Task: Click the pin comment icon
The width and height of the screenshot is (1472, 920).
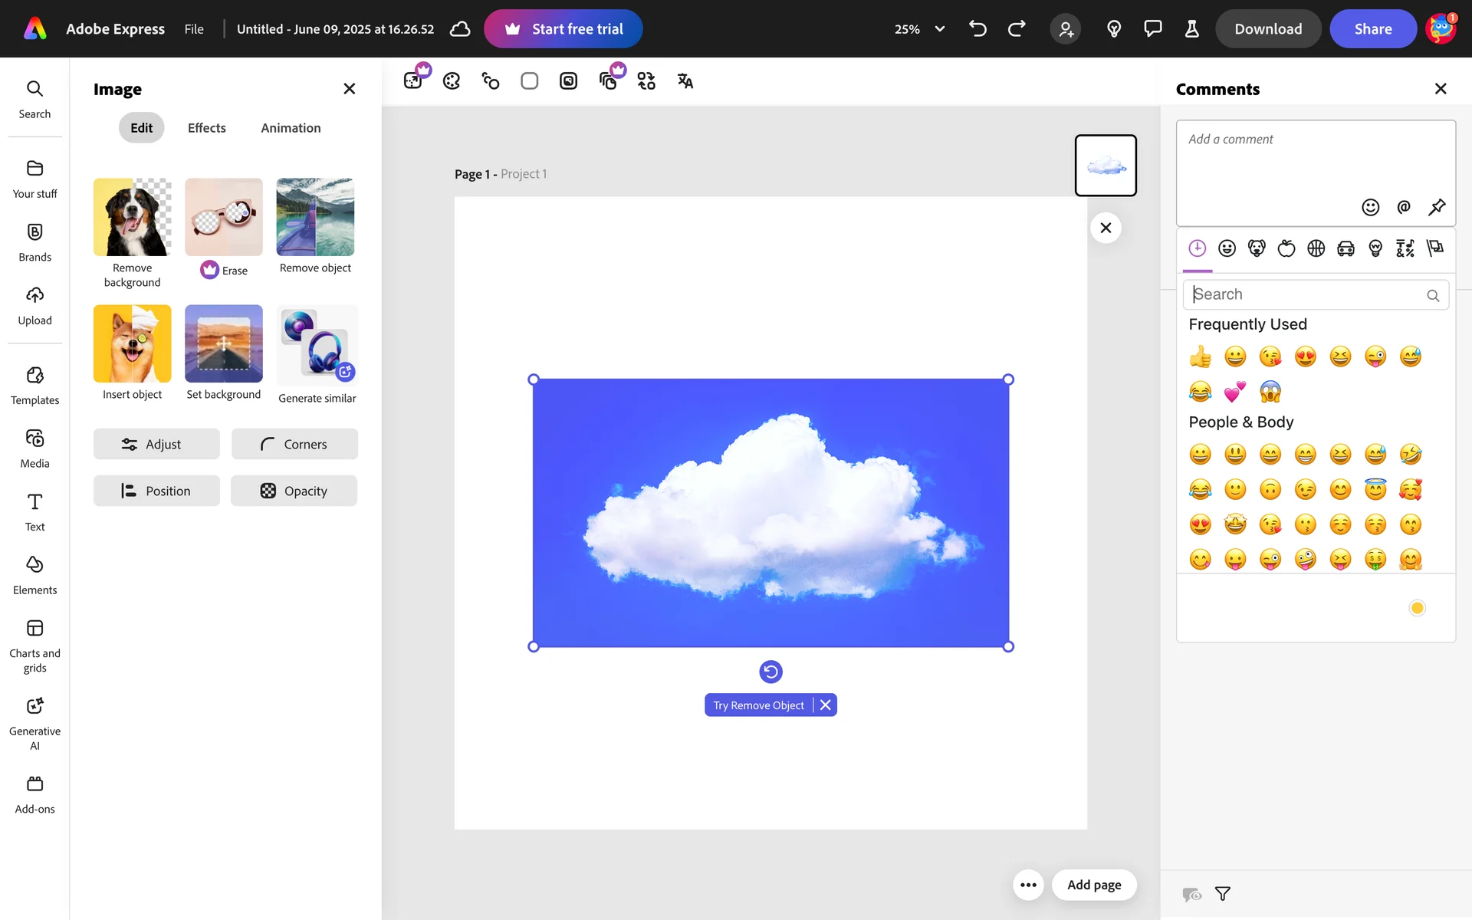Action: [1437, 207]
